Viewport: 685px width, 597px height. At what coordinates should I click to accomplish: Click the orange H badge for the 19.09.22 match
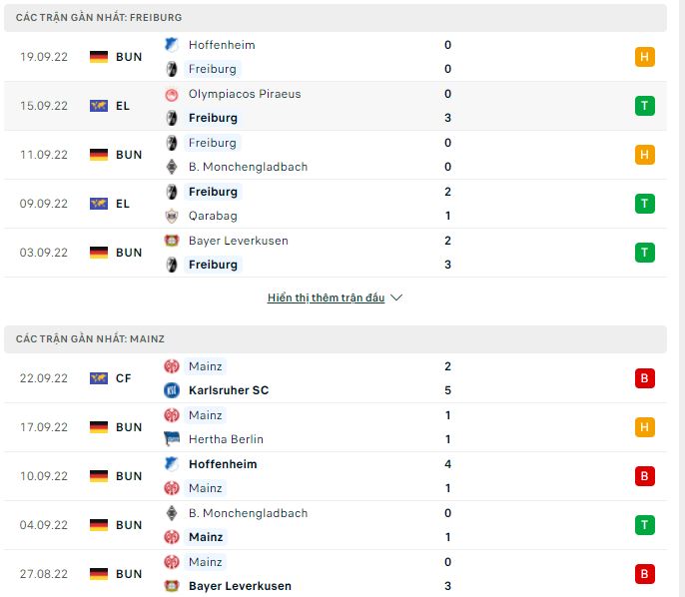point(644,57)
